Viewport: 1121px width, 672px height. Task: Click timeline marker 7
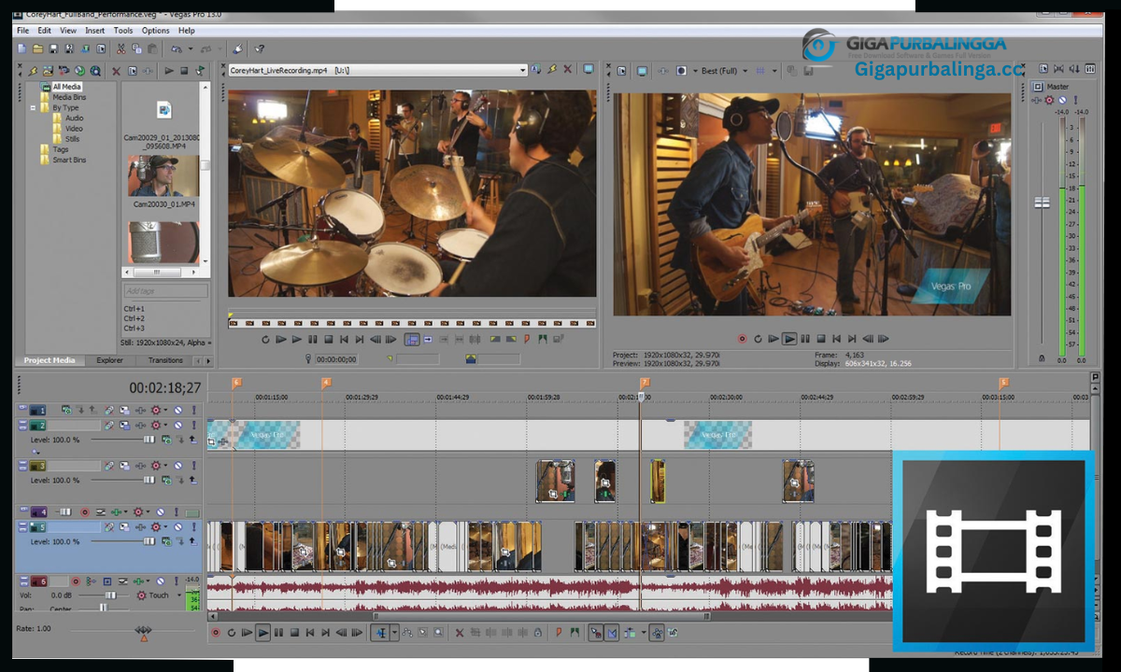tap(644, 383)
